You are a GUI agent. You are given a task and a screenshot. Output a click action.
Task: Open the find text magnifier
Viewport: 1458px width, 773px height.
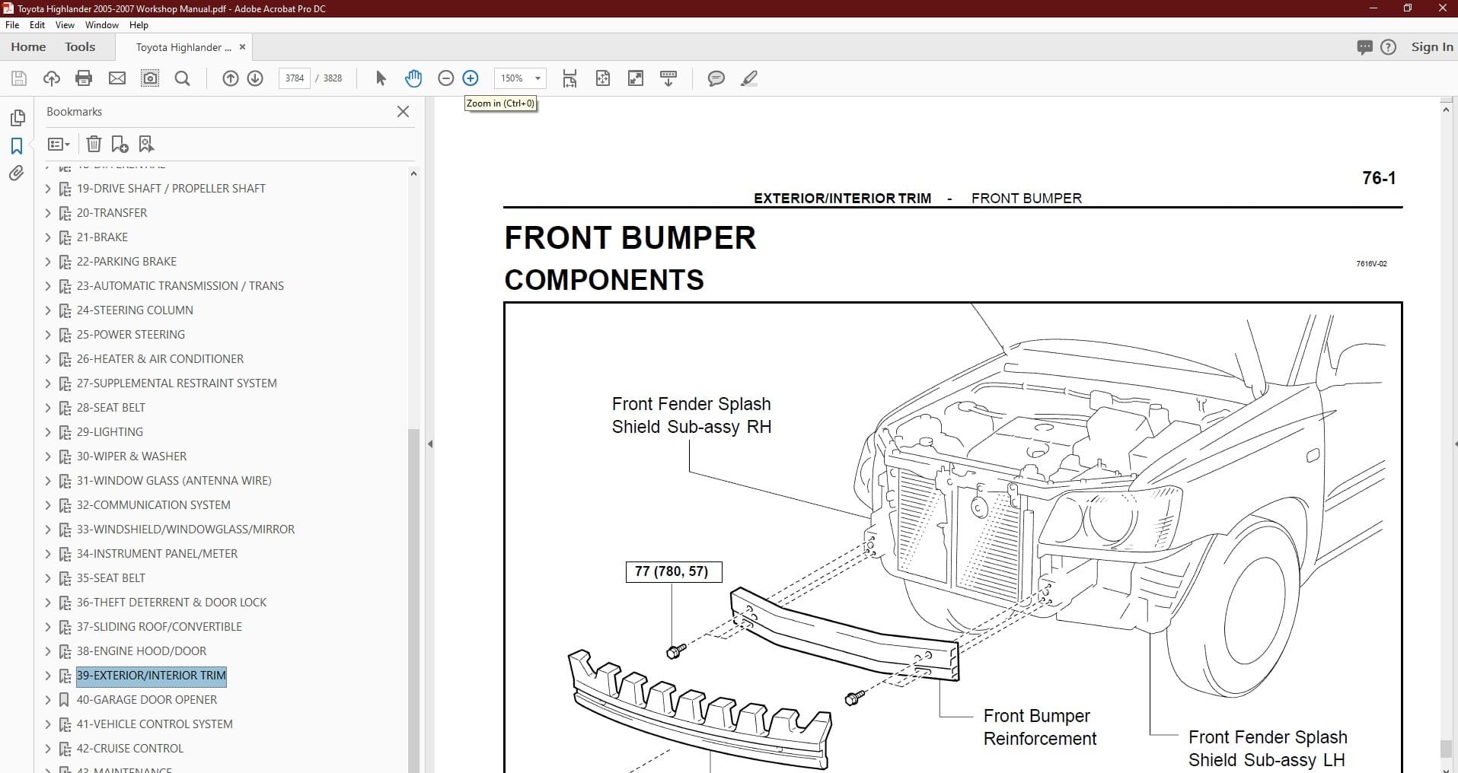click(x=183, y=78)
